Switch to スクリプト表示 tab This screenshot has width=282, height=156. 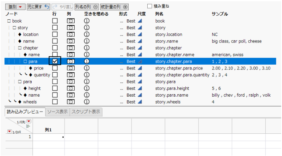click(x=86, y=112)
